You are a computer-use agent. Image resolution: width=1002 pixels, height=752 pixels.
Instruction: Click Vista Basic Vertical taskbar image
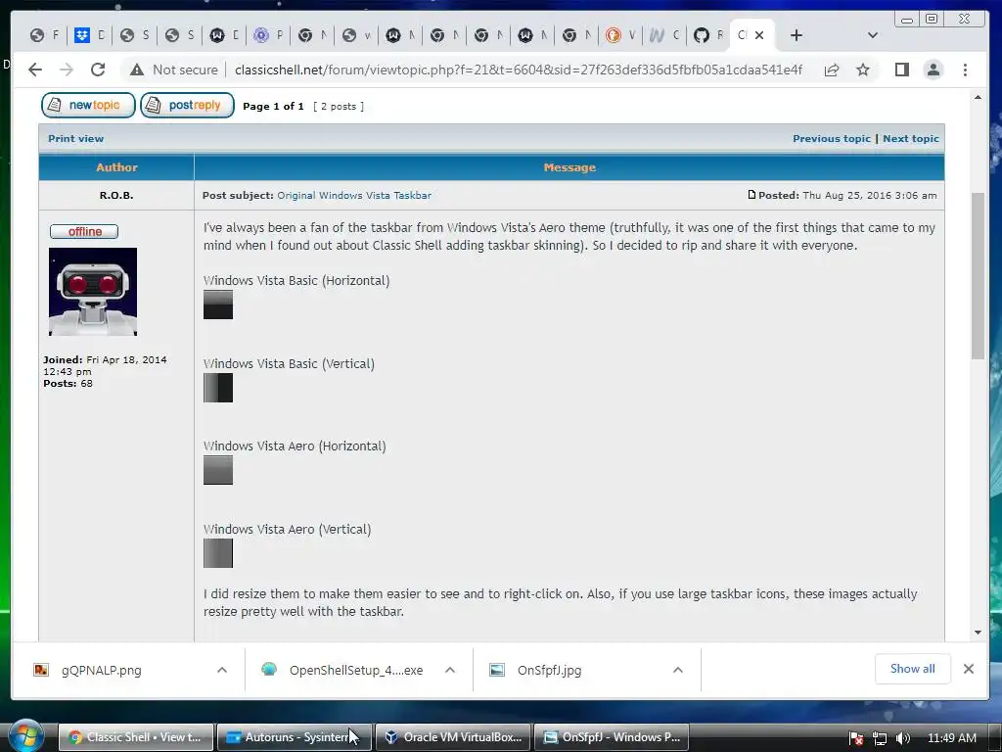(x=218, y=388)
